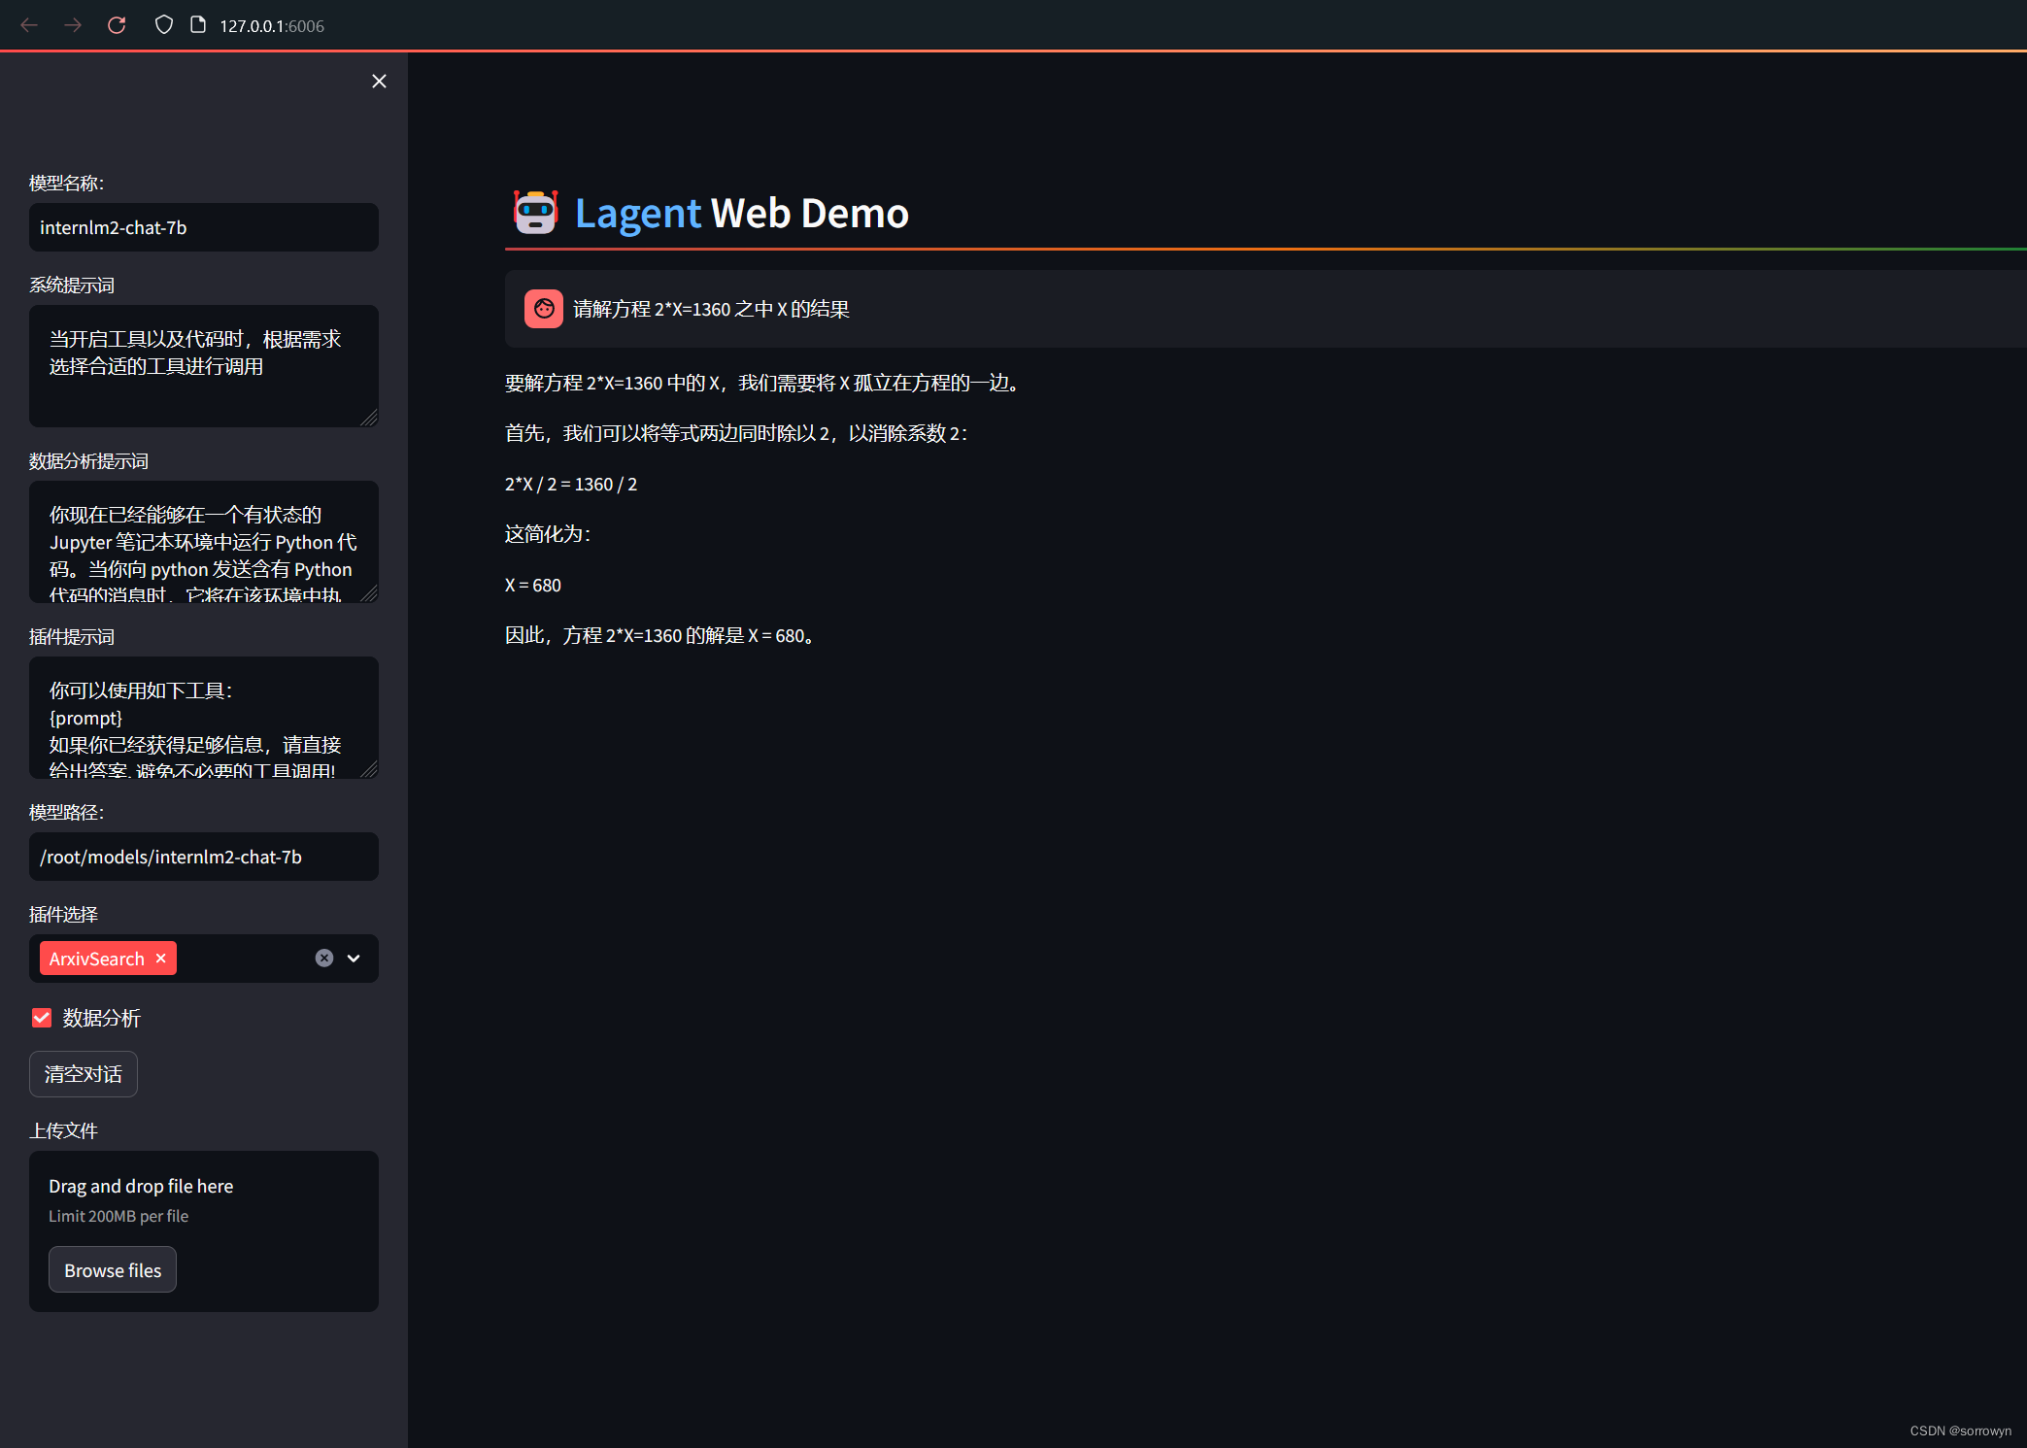Click the 清空对话 button
The image size is (2027, 1448).
point(84,1074)
